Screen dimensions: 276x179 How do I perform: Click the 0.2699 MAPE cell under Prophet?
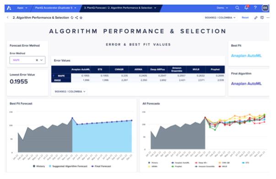pyautogui.click(x=215, y=76)
